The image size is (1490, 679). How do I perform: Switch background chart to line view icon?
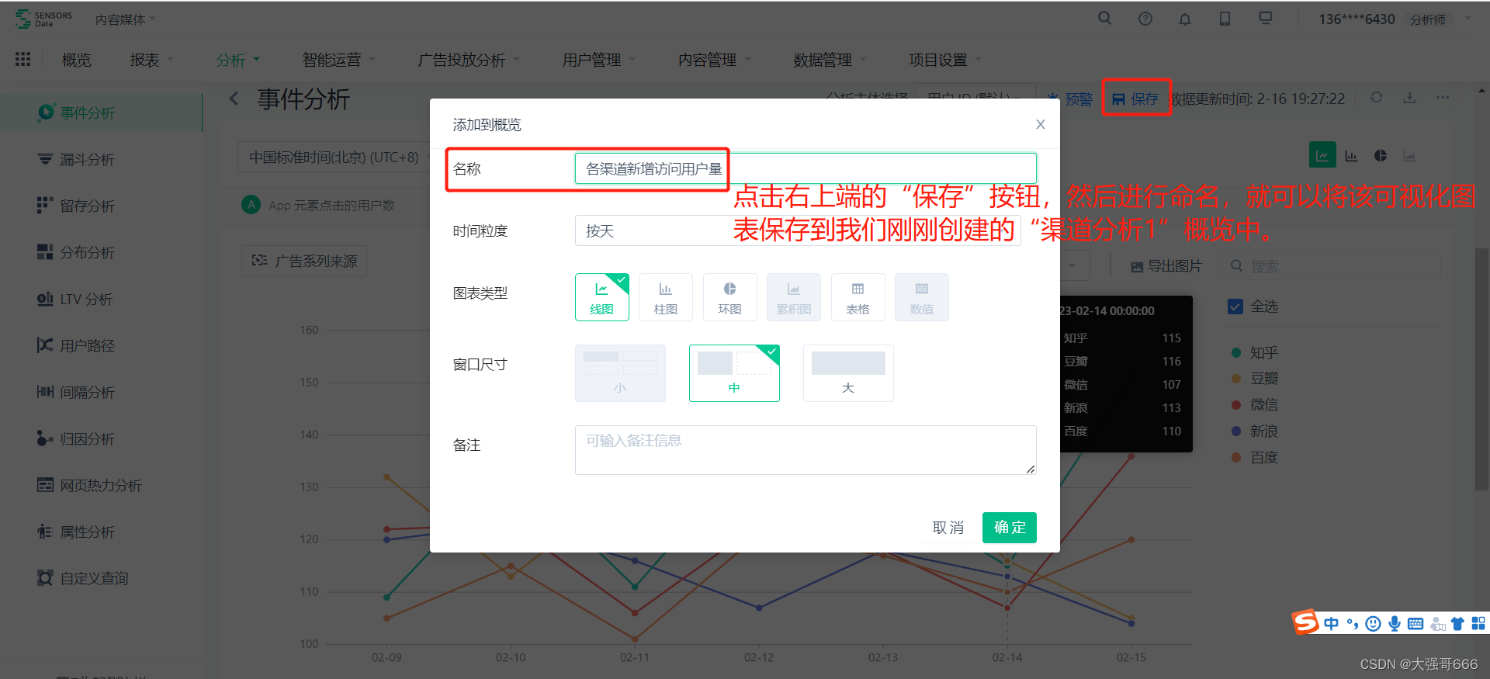pos(1322,155)
